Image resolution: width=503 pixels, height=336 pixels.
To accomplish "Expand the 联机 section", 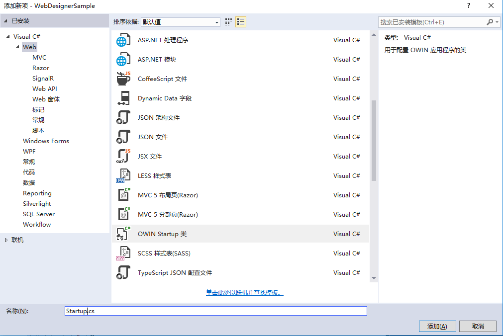I will click(x=6, y=240).
